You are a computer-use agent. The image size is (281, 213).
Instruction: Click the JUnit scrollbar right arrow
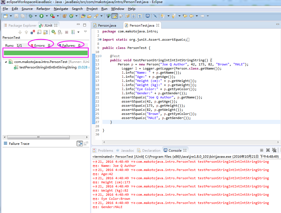87,137
